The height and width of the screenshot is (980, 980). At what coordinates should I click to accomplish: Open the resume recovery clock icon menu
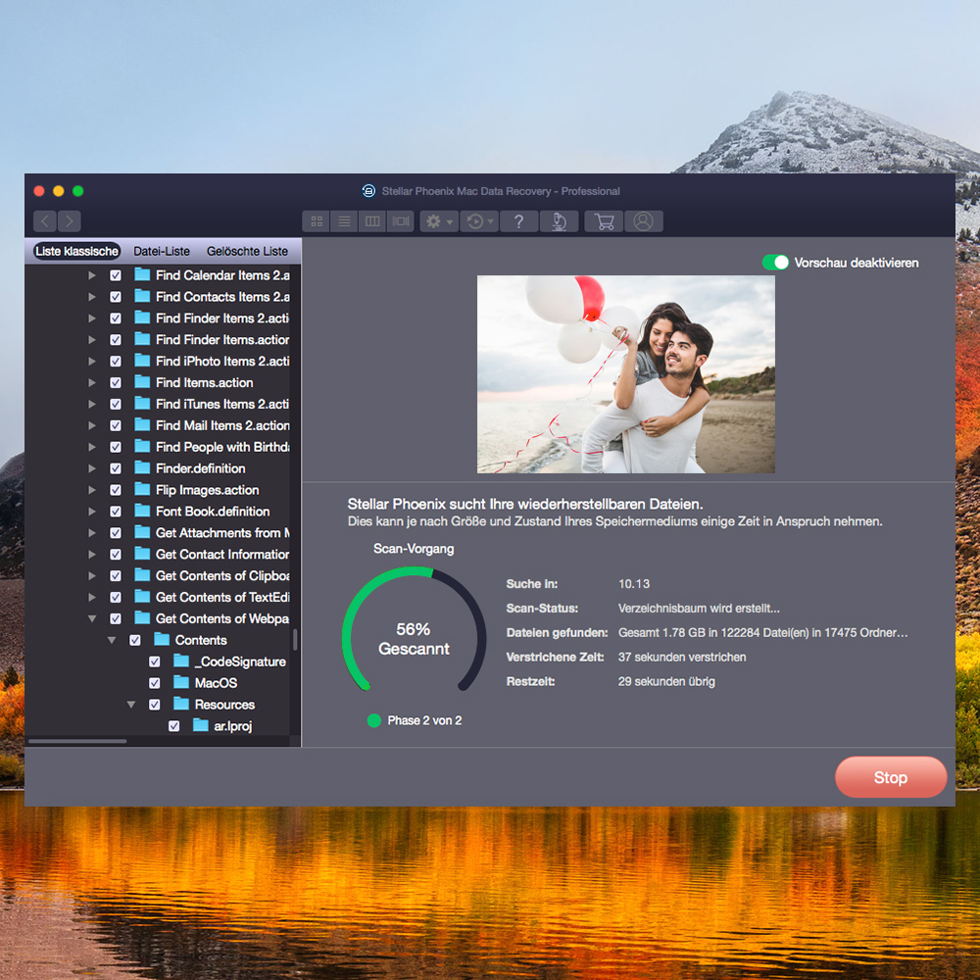point(479,221)
